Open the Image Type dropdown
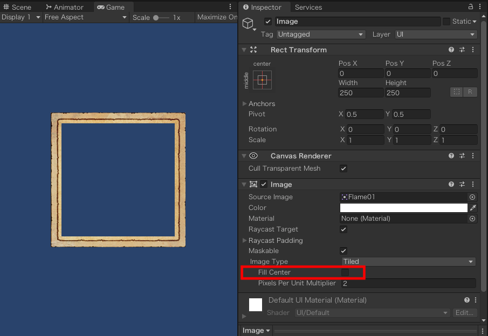 pyautogui.click(x=408, y=262)
